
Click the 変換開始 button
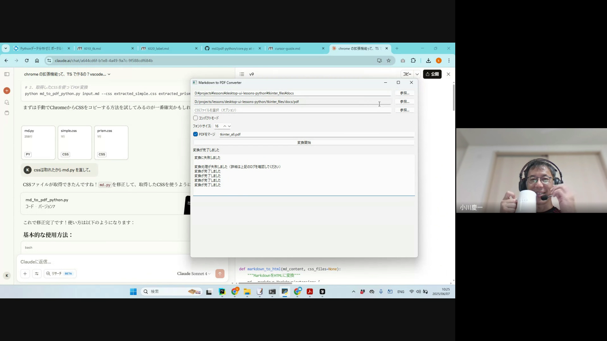(x=304, y=143)
